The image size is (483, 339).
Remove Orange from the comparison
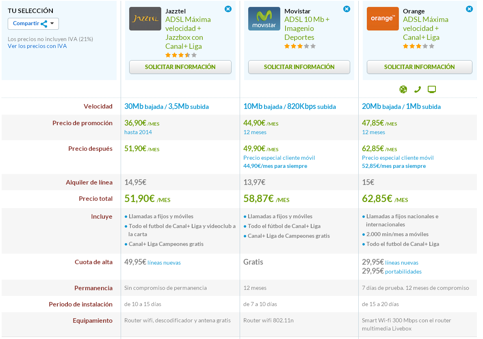[469, 9]
